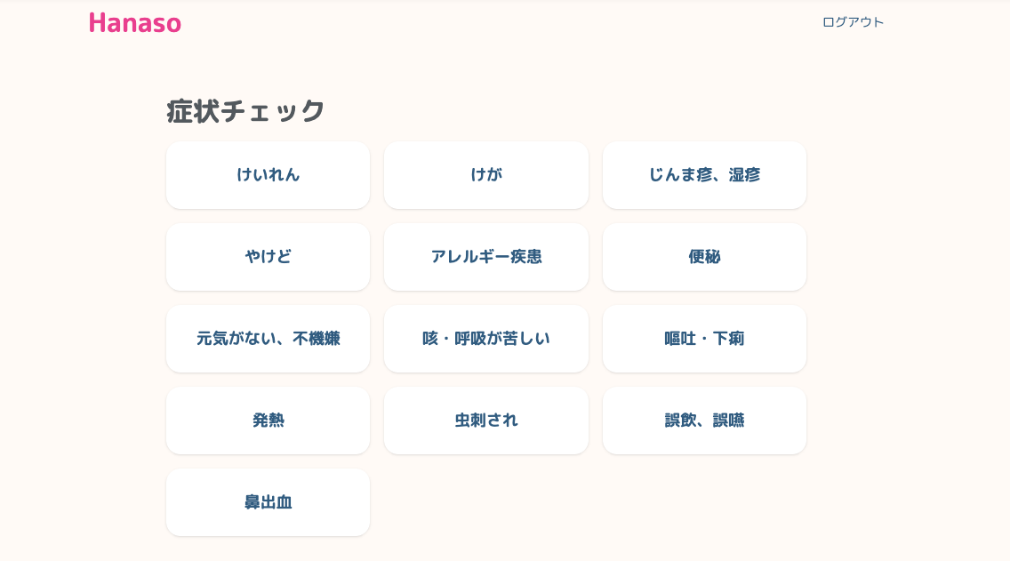Open the けが symptom card
The image size is (1010, 561).
point(486,175)
